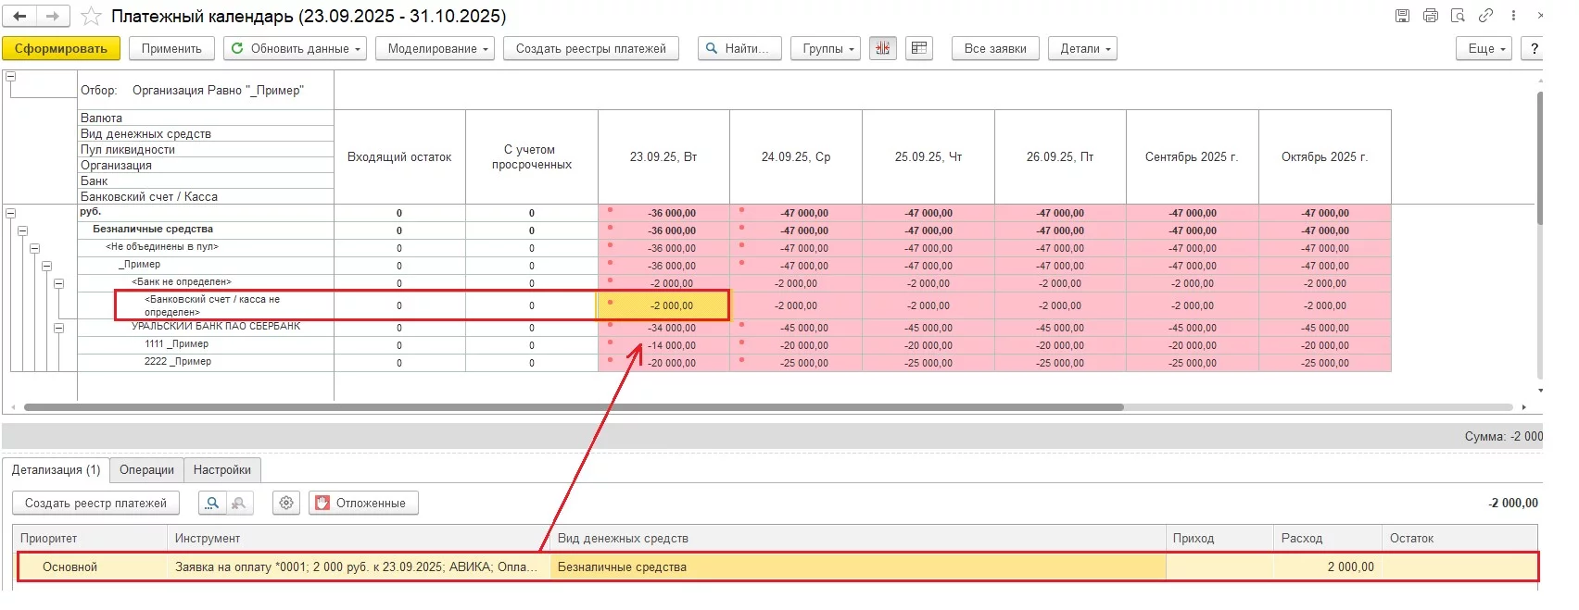
Task: Open detail settings via gear icon
Action: tap(286, 503)
